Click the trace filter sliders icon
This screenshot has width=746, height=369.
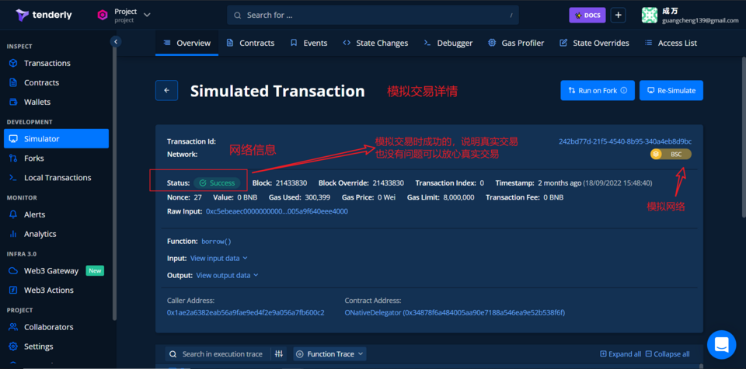[x=279, y=353]
